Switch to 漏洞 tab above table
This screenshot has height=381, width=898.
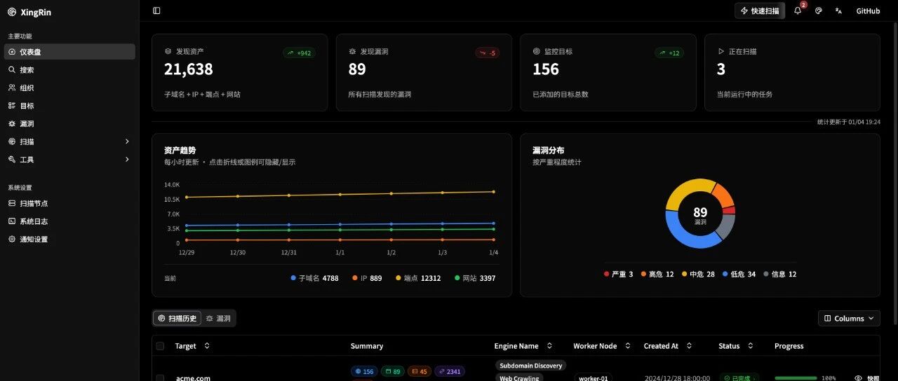coord(218,319)
